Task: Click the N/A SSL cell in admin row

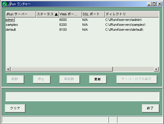Action: tap(85, 20)
